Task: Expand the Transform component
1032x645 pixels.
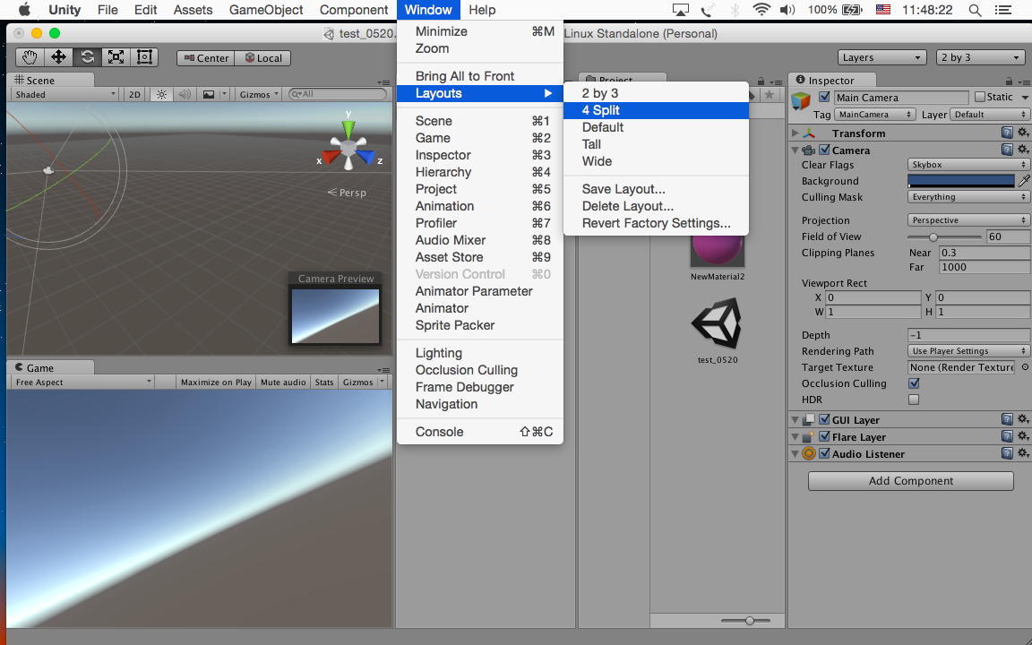Action: pyautogui.click(x=795, y=133)
